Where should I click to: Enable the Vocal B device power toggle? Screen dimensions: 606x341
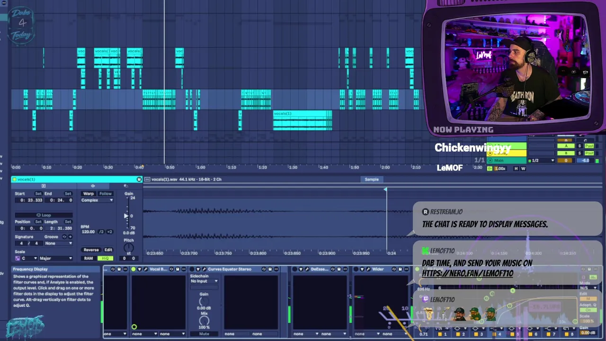(x=134, y=269)
